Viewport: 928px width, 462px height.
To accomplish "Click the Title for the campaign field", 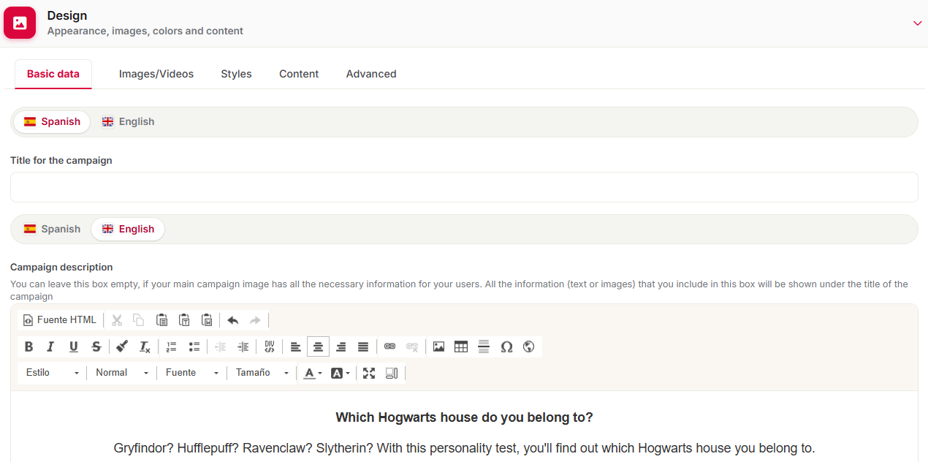I will point(464,187).
